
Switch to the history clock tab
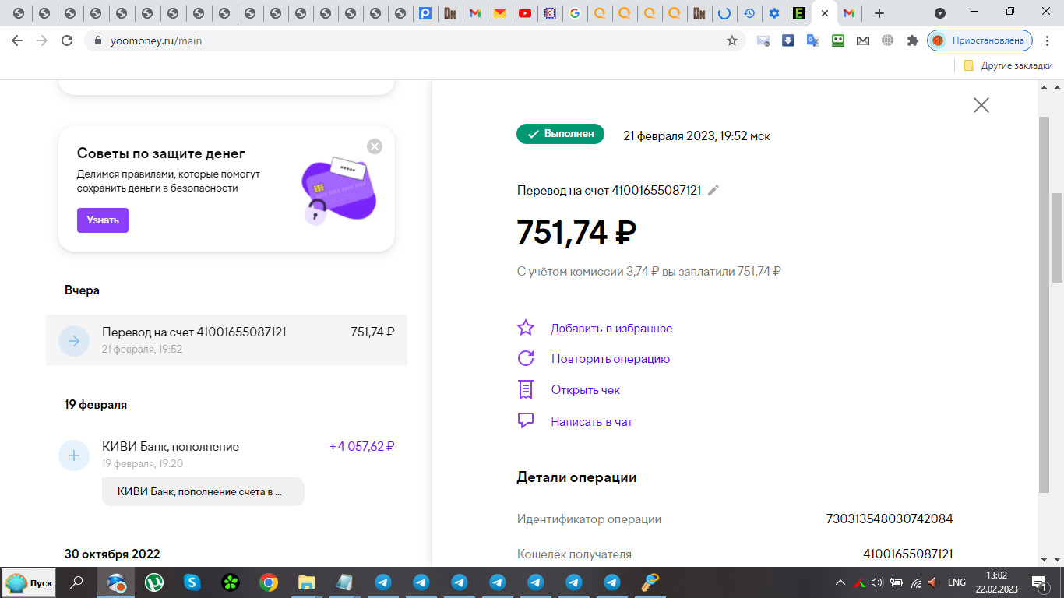(x=749, y=13)
